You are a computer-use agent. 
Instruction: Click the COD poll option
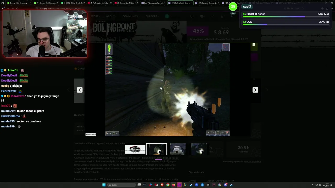point(286,23)
